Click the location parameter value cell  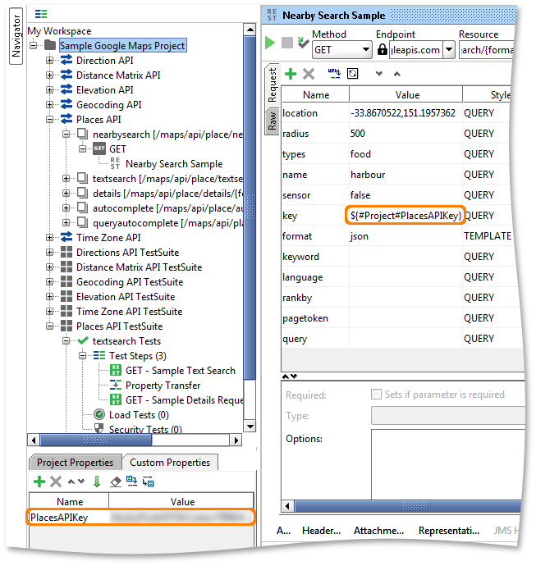[405, 113]
